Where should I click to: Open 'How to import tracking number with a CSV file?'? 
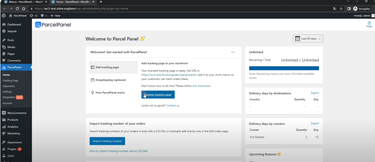coord(119,151)
